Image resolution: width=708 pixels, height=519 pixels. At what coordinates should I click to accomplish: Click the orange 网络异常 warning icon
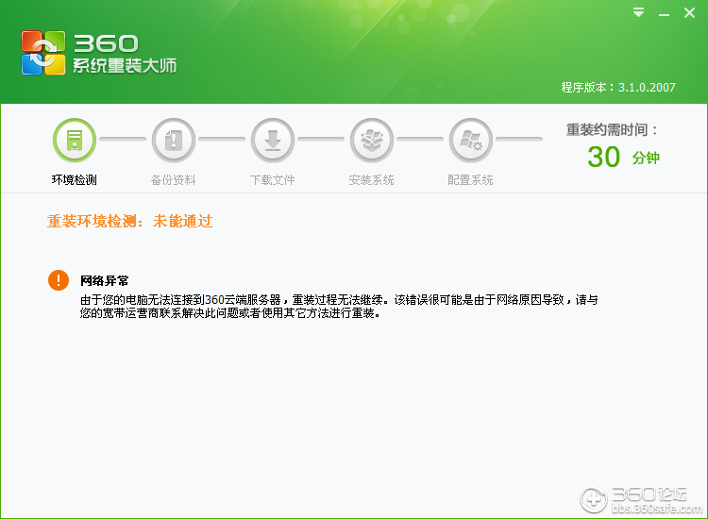pos(59,280)
